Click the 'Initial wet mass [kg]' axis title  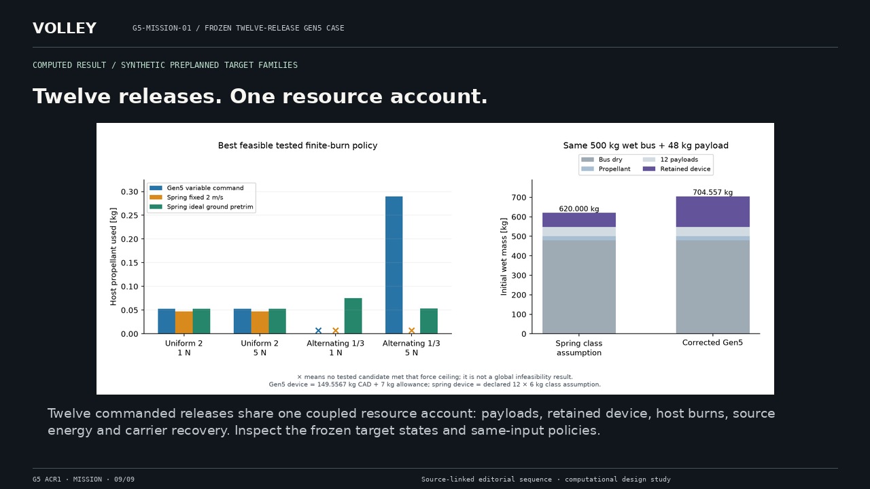[x=504, y=257]
